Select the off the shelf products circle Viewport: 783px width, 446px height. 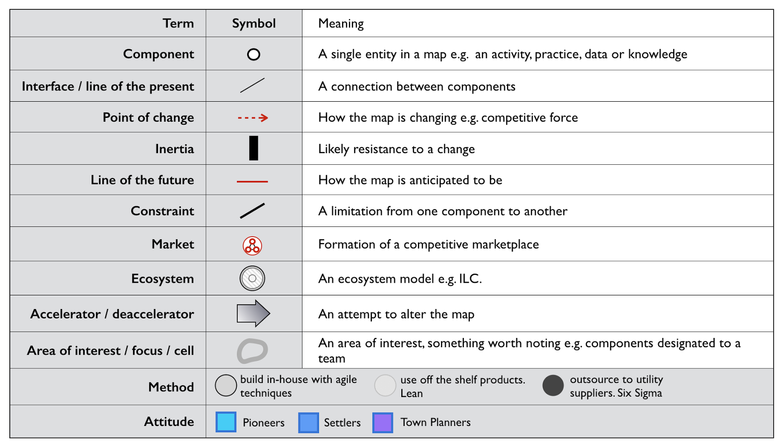point(385,385)
